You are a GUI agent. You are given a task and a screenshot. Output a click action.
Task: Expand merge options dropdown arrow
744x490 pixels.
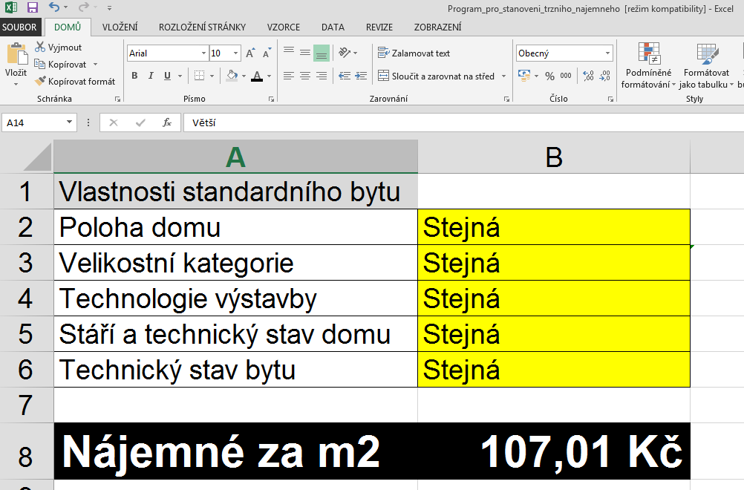click(x=503, y=76)
